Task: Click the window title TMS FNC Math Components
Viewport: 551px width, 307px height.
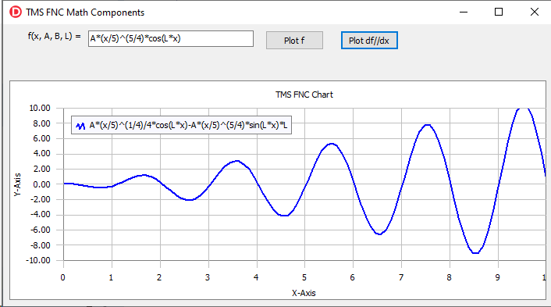Action: [85, 12]
